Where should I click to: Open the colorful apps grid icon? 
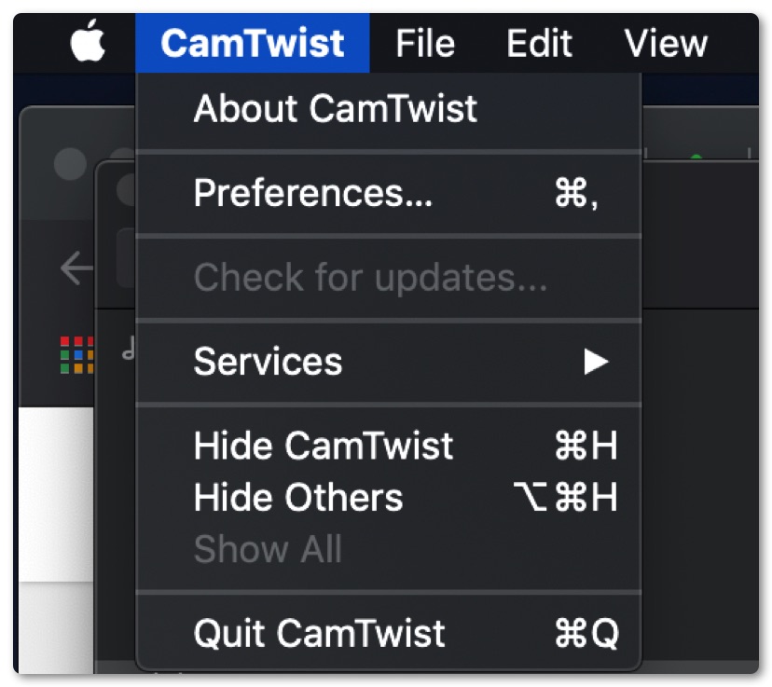(x=76, y=354)
